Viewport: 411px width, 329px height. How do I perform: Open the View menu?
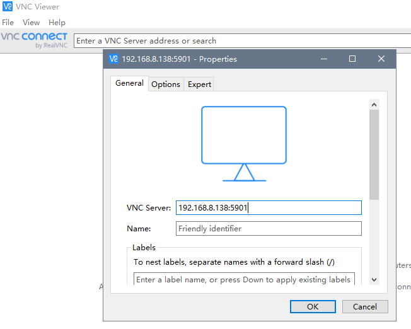tap(31, 23)
